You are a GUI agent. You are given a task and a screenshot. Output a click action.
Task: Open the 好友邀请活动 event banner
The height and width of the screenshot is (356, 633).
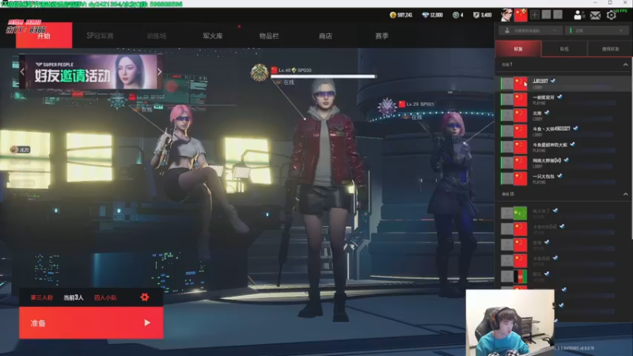click(91, 72)
